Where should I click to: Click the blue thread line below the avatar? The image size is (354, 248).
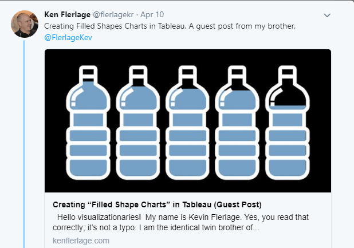[x=25, y=143]
